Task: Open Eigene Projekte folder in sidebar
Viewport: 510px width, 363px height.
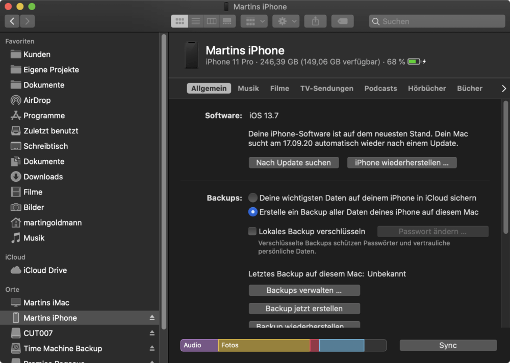Action: coord(80,69)
